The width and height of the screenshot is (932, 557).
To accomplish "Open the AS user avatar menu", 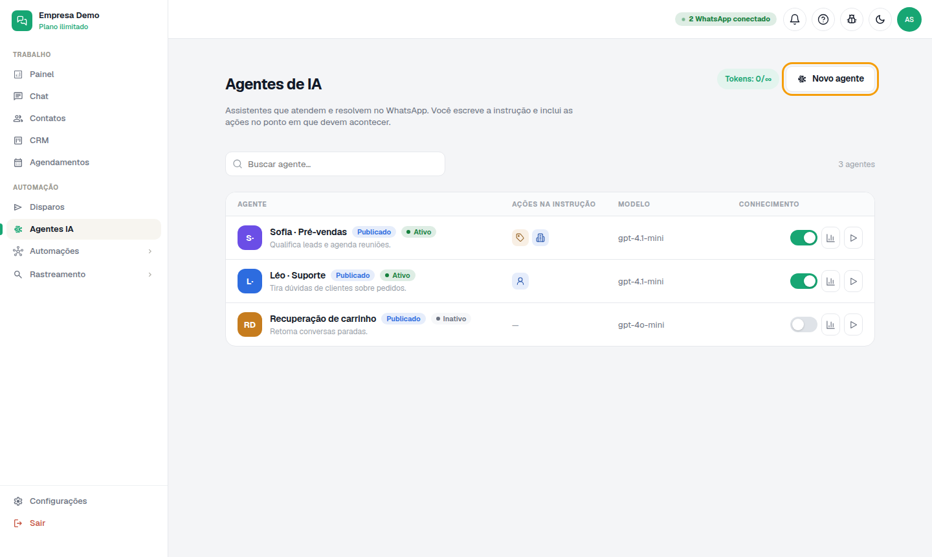I will [909, 19].
